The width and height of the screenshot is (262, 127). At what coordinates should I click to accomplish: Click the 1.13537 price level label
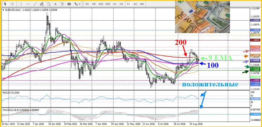click(x=255, y=85)
